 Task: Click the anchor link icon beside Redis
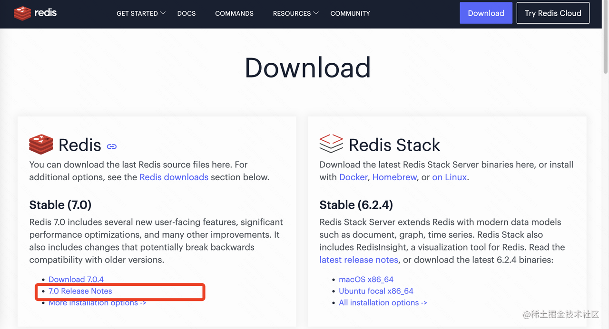[112, 146]
